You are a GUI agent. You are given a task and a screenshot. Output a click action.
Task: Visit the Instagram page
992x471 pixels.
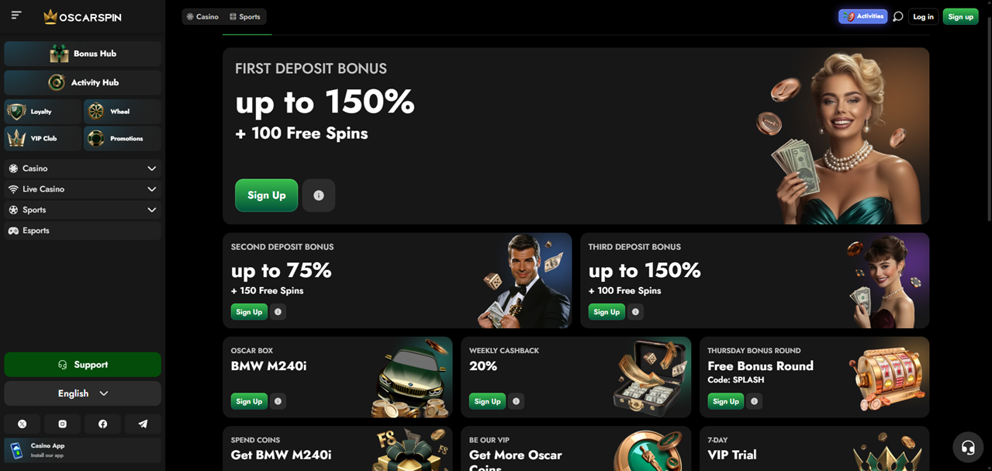click(62, 424)
